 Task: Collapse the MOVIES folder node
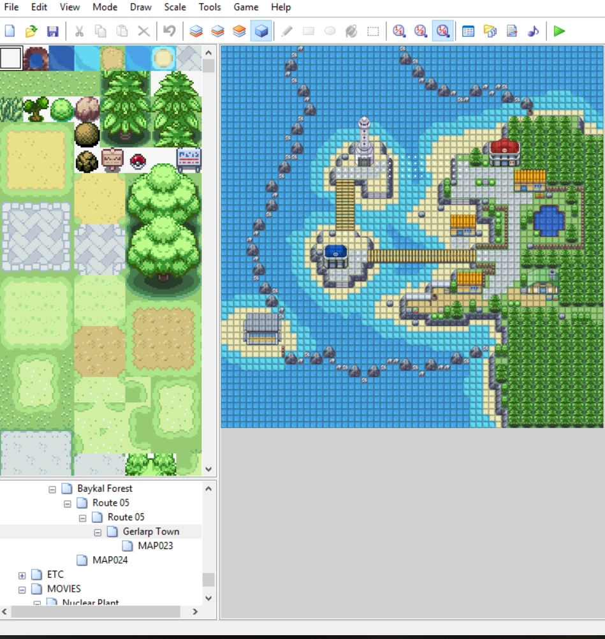22,590
